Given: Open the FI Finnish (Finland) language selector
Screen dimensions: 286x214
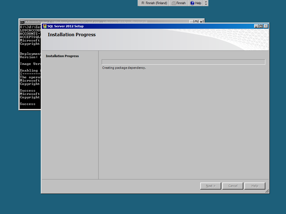Looking at the screenshot, I should 154,3.
